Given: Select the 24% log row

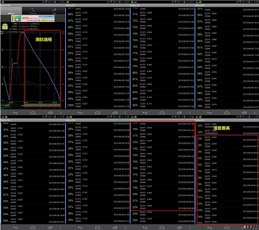Looking at the screenshot, I should (x=163, y=220).
